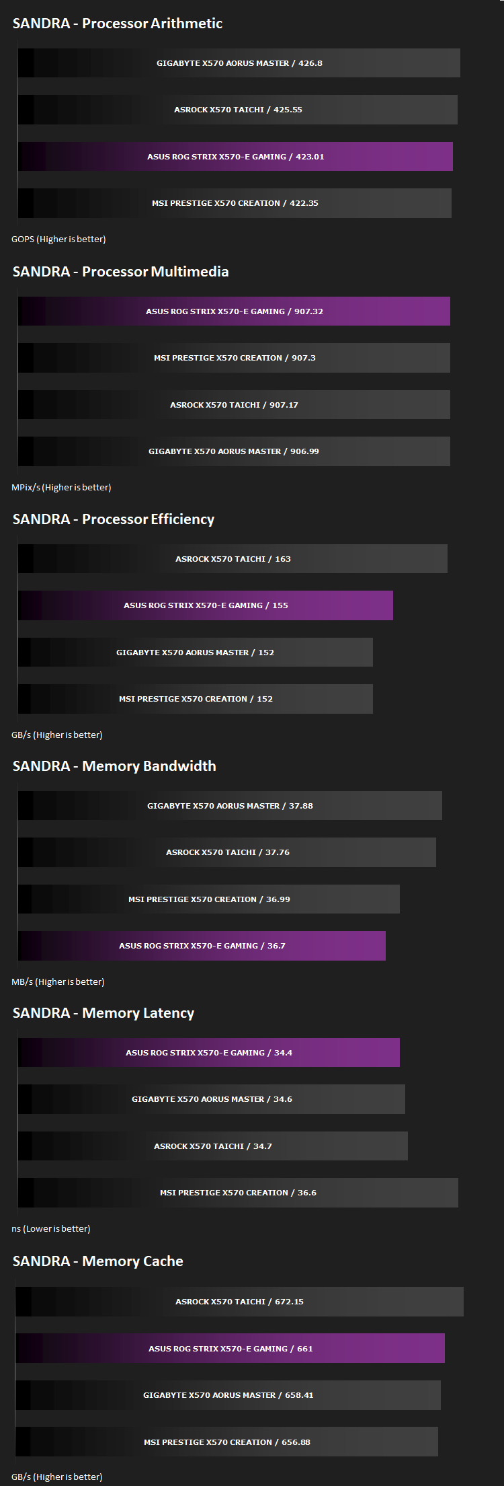Click the purple ASUS ROG Strix 423.01 bar
Image resolution: width=504 pixels, height=1486 pixels.
click(235, 157)
